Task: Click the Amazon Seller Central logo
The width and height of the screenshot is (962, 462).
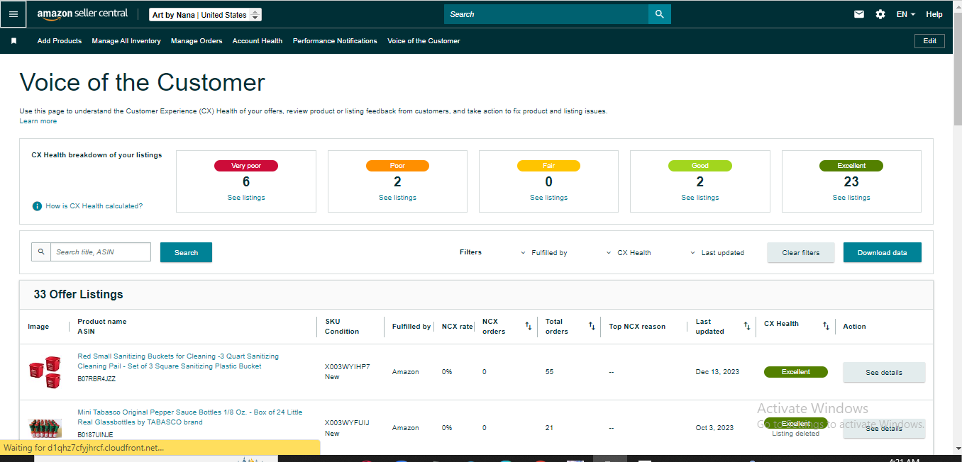Action: [83, 14]
